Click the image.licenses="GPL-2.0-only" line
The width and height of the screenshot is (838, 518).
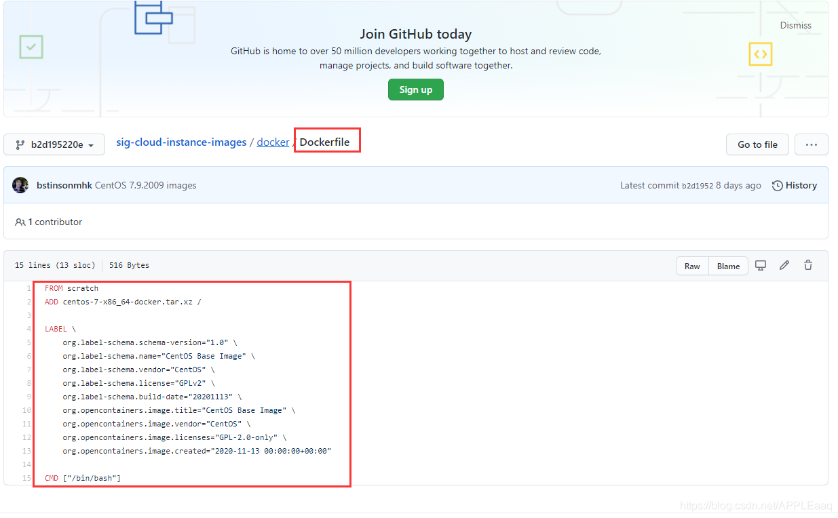pyautogui.click(x=174, y=437)
